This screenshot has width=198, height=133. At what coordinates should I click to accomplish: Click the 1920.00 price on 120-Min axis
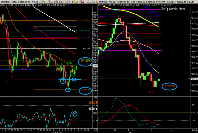pyautogui.click(x=194, y=12)
